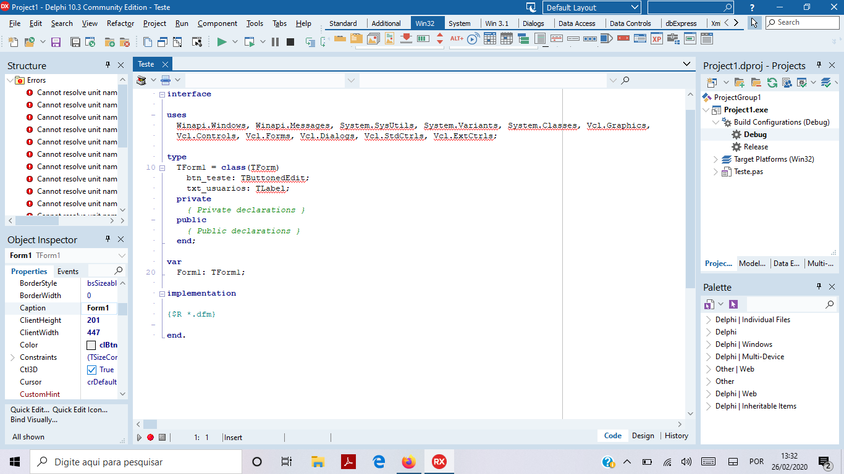Open the Project menu
Screen dimensions: 844x474
coord(154,23)
